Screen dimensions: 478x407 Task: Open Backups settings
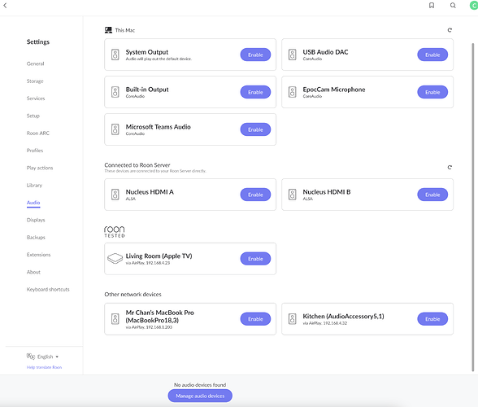[36, 237]
